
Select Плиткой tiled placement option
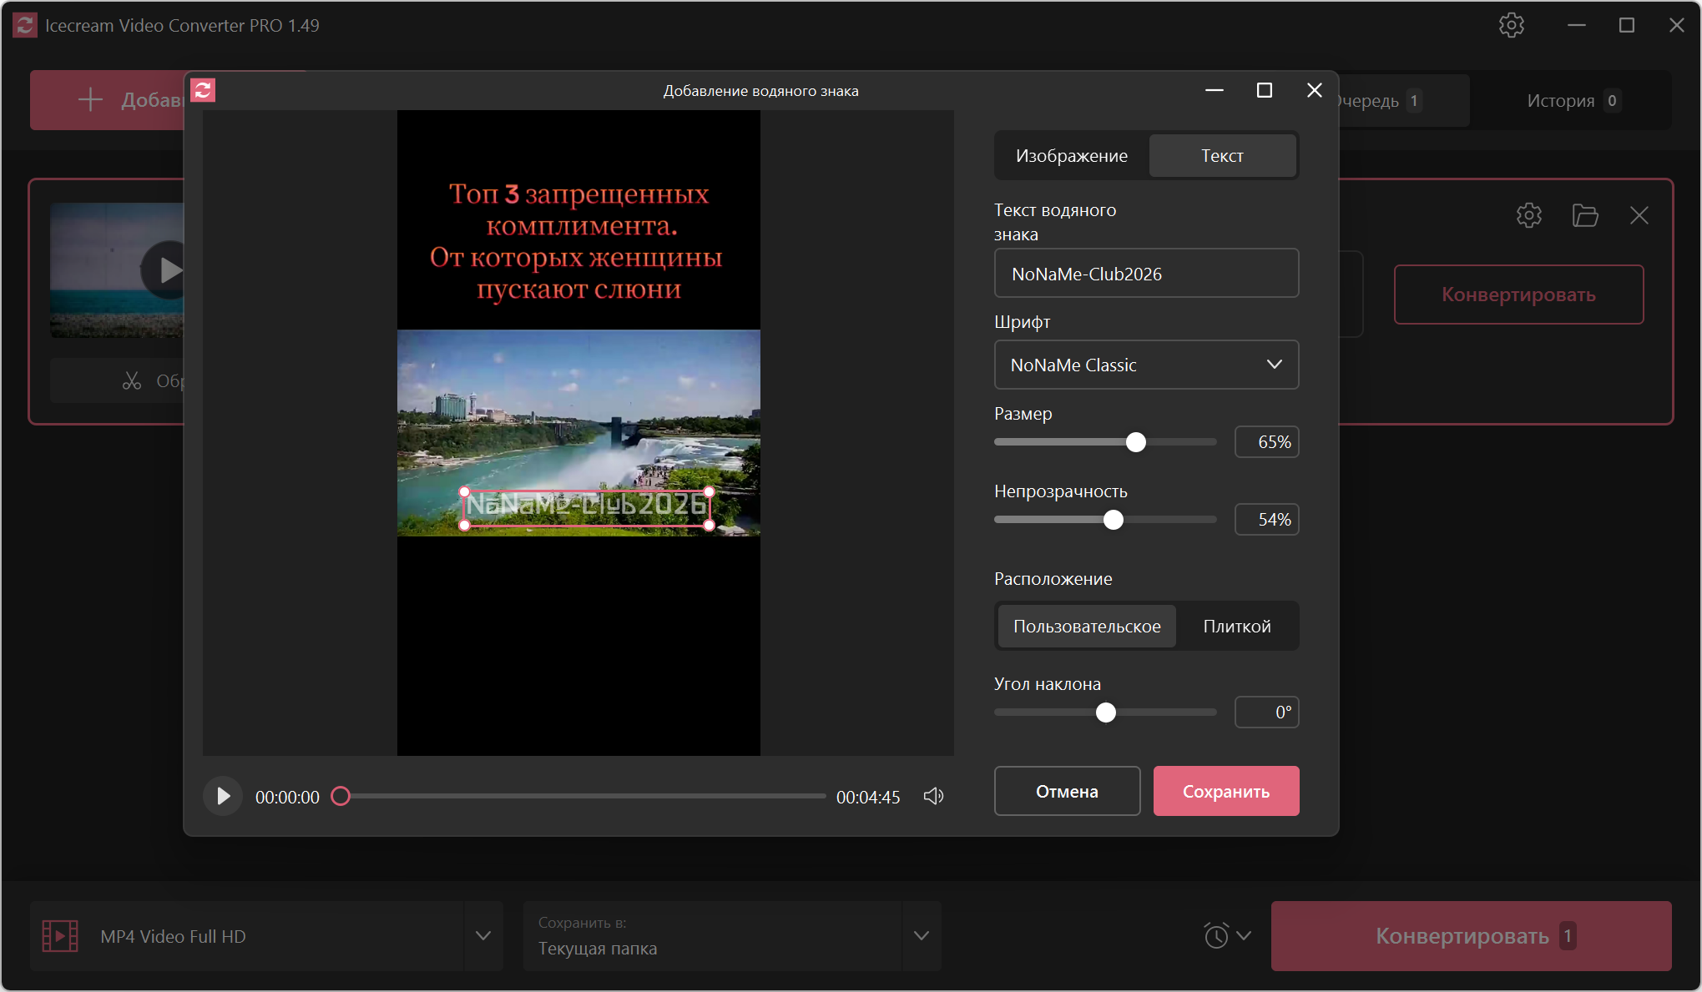(x=1236, y=627)
